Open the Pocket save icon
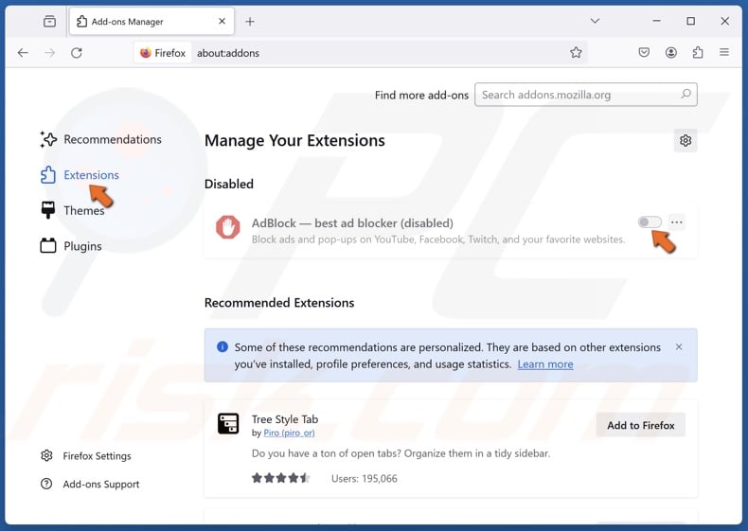The image size is (748, 531). pos(644,52)
